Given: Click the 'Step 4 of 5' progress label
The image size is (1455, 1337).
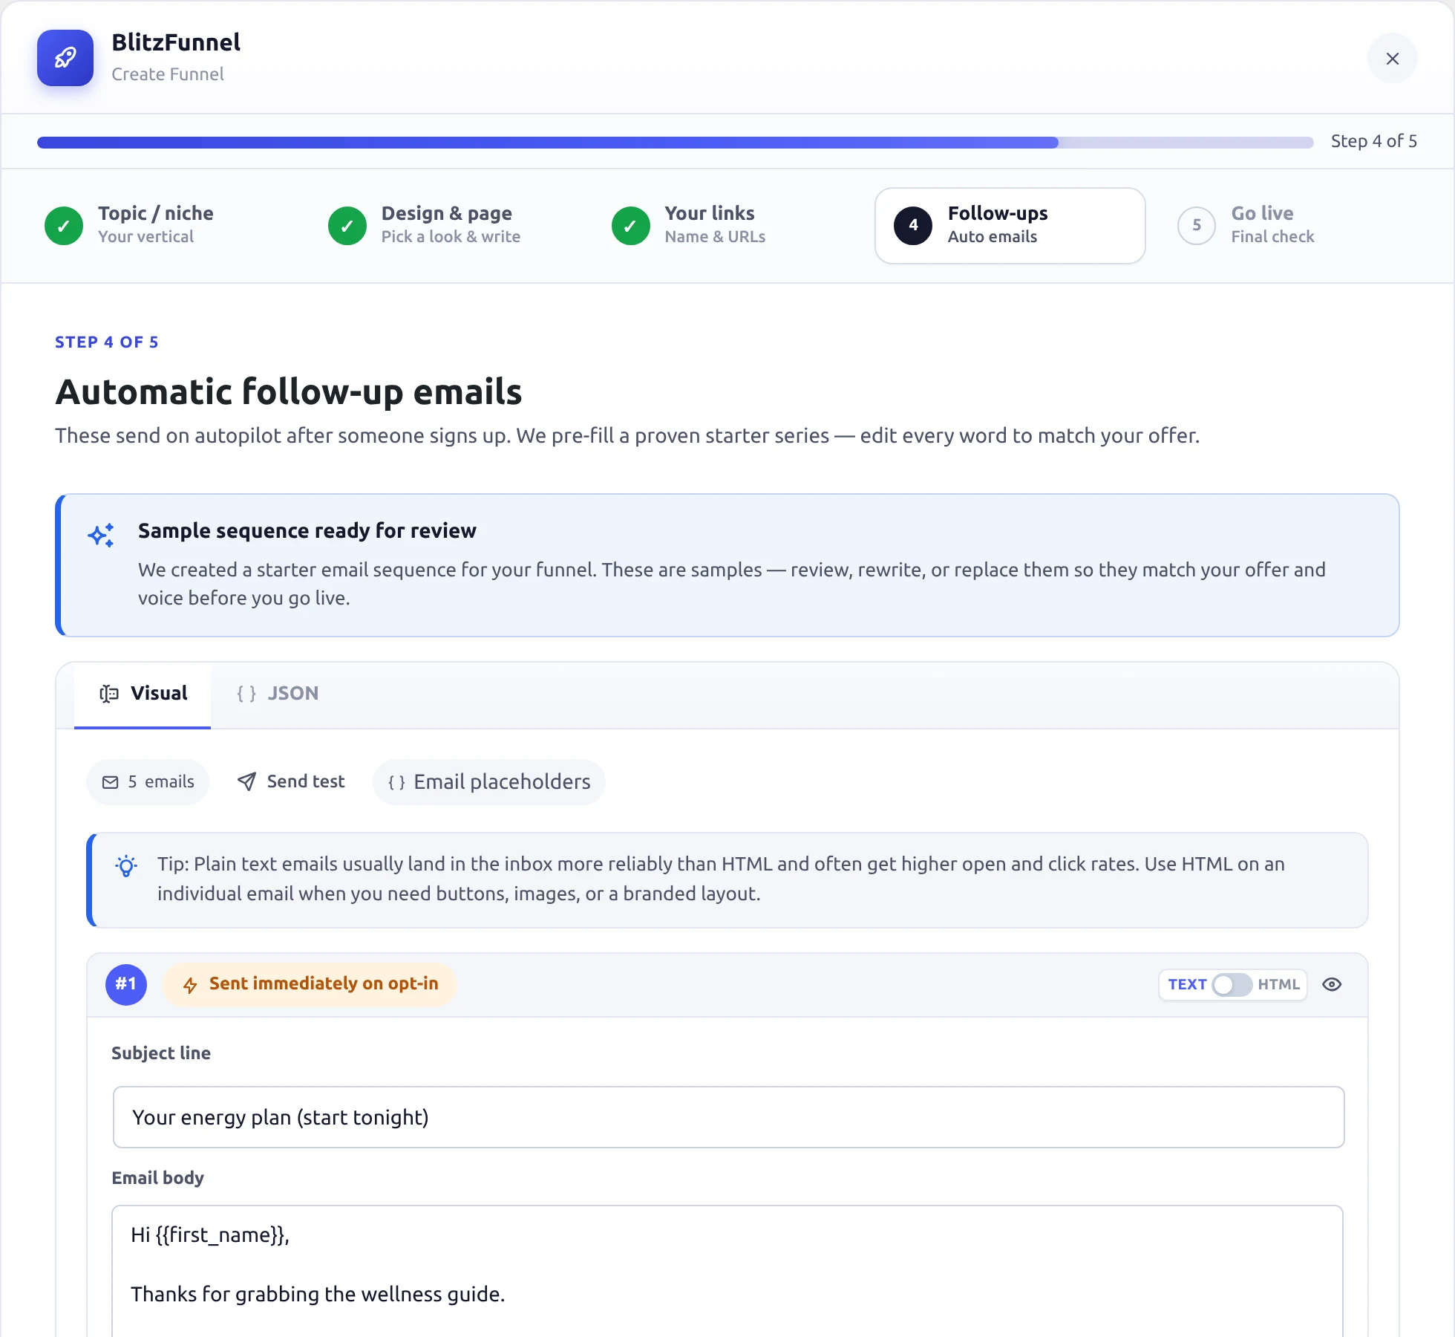Looking at the screenshot, I should coord(1373,141).
